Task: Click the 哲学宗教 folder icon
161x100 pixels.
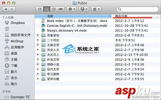Action: [x=43, y=79]
